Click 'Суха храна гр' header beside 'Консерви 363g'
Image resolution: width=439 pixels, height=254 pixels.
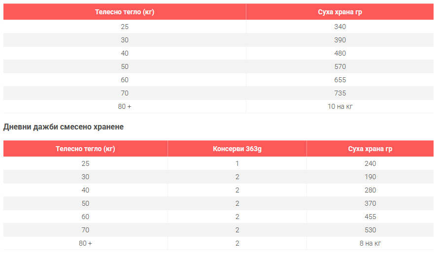pos(371,149)
